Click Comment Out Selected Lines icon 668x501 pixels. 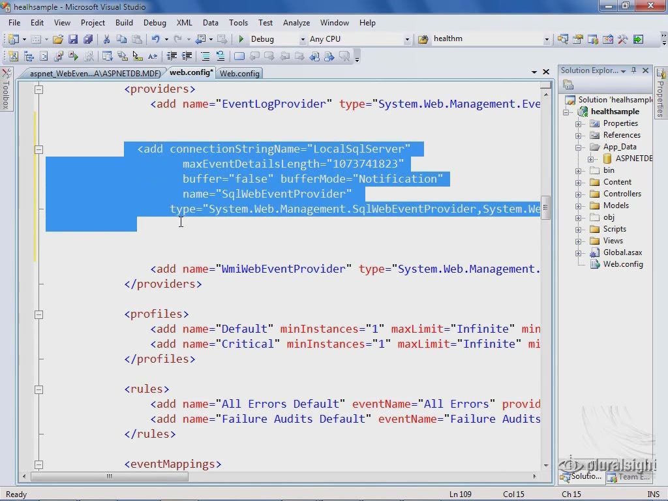[205, 56]
